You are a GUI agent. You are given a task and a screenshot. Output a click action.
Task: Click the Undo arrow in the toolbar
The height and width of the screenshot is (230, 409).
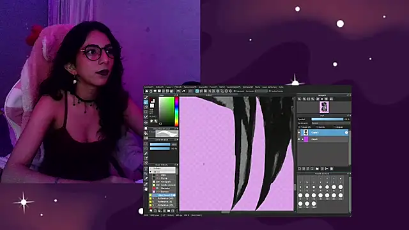tap(178, 91)
